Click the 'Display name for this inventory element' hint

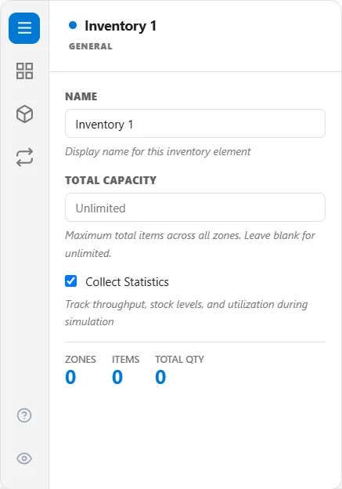point(158,152)
